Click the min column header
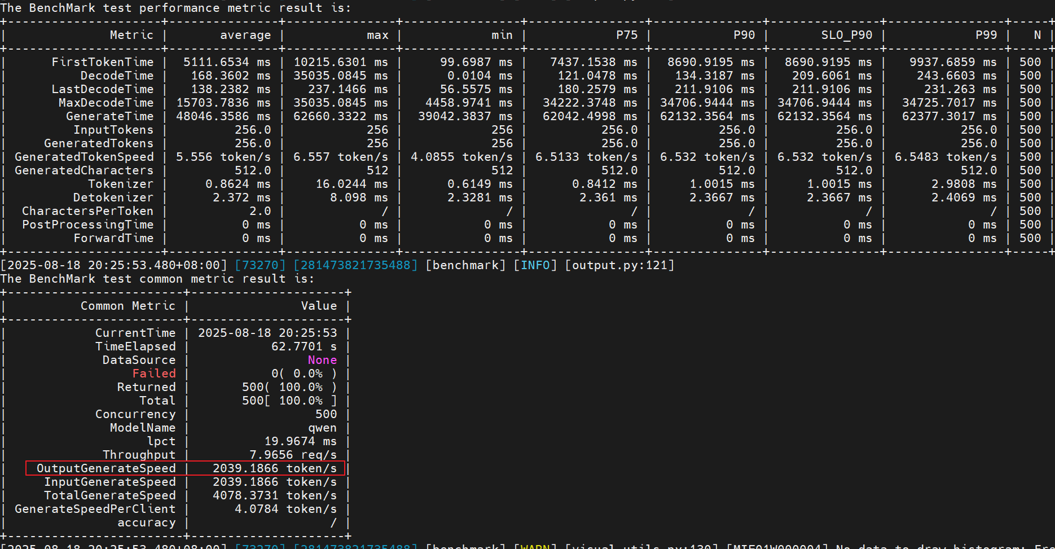This screenshot has height=549, width=1055. (502, 35)
